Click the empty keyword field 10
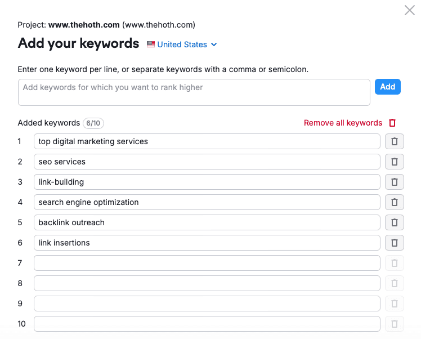This screenshot has width=421, height=339. click(207, 324)
